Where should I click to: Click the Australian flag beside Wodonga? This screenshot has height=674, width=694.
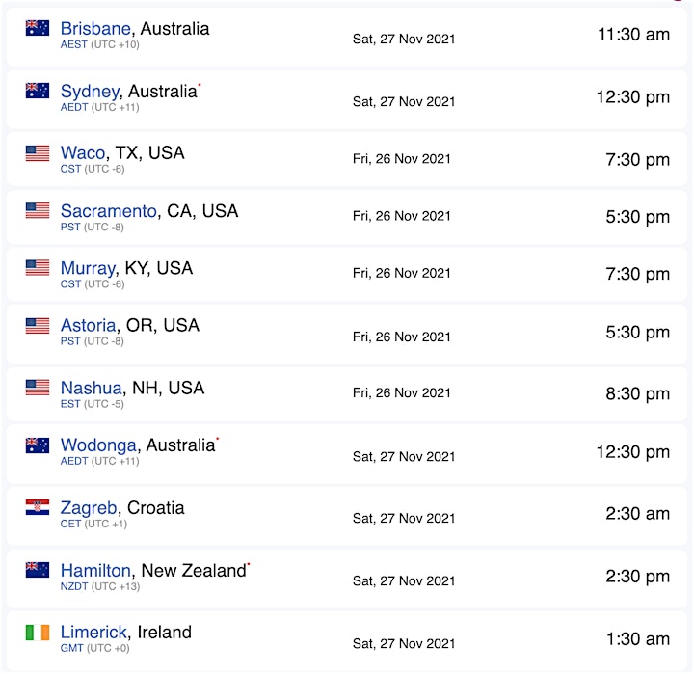coord(38,445)
